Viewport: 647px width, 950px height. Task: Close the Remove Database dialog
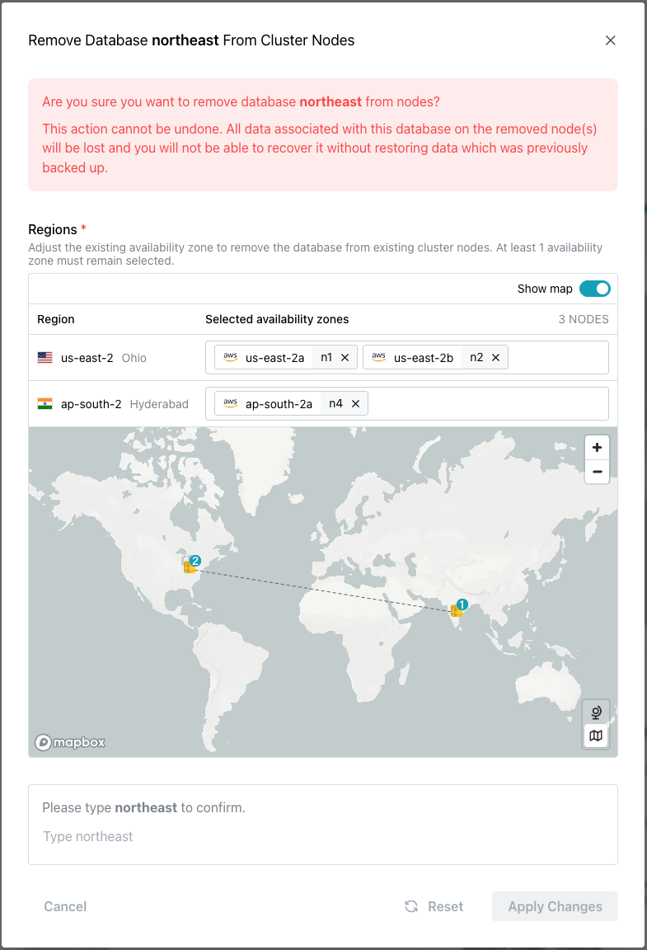tap(610, 40)
